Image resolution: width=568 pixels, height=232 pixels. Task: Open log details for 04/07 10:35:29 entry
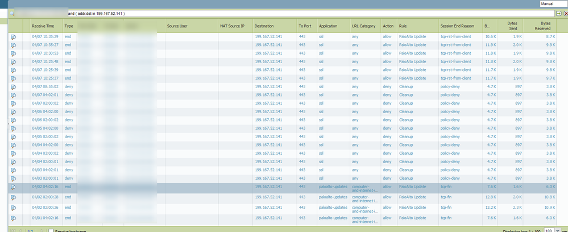pos(13,36)
